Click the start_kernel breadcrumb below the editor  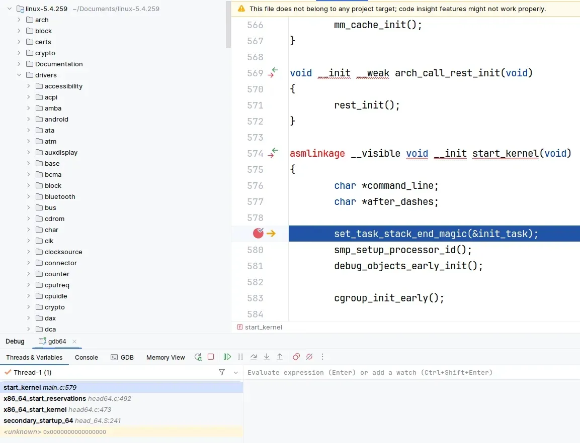click(260, 327)
